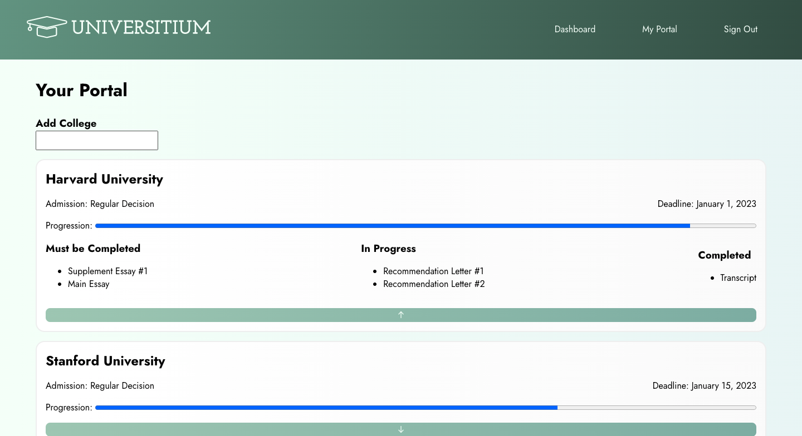Expand the Stanford University card with down arrow
The image size is (802, 436).
coord(401,429)
